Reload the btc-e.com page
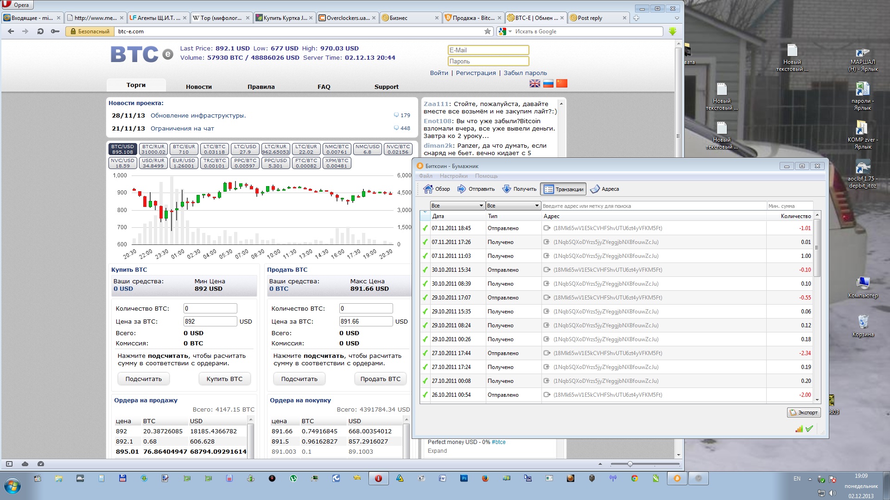Screen dimensions: 890x500 click(x=40, y=31)
